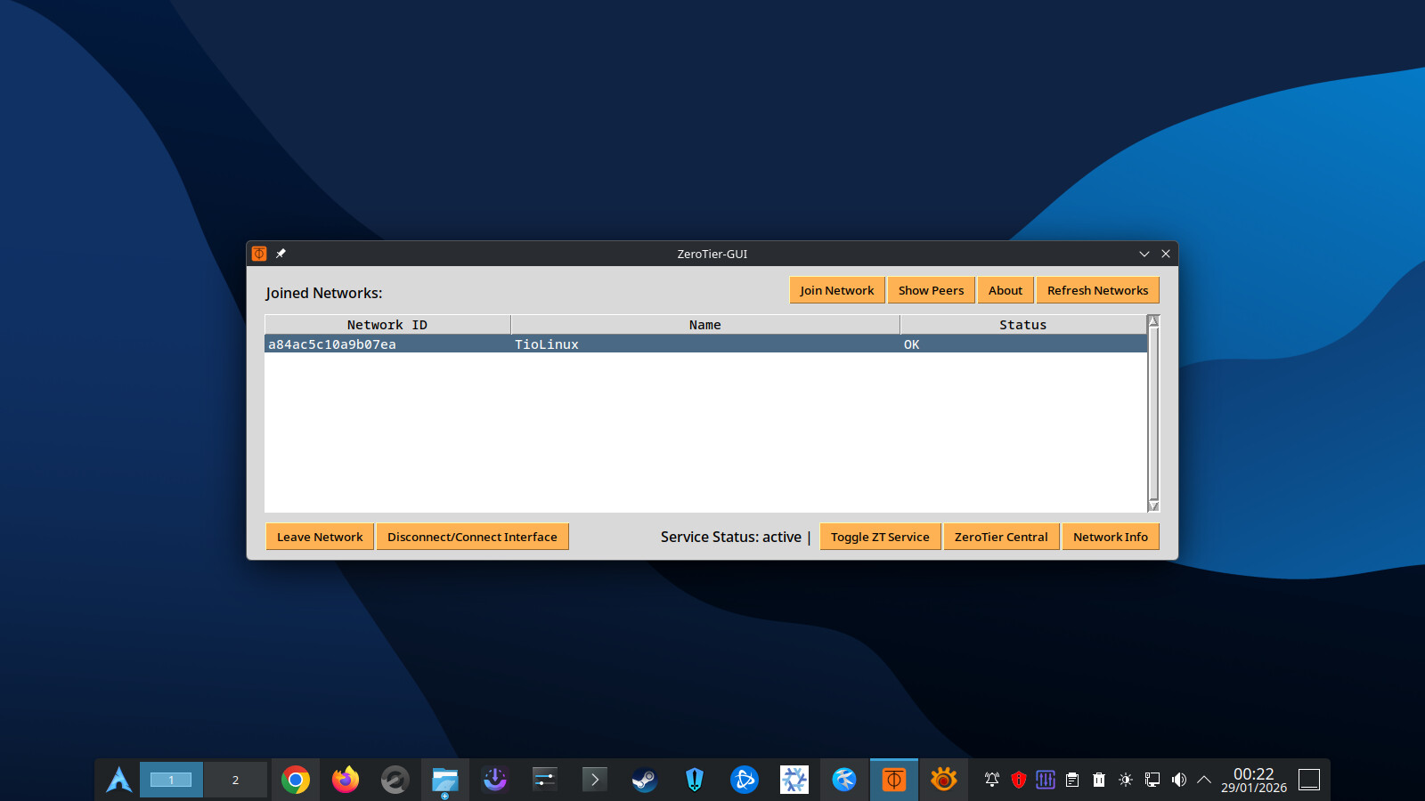Image resolution: width=1425 pixels, height=801 pixels.
Task: Click the ZeroTier app icon in the title bar
Action: click(259, 254)
